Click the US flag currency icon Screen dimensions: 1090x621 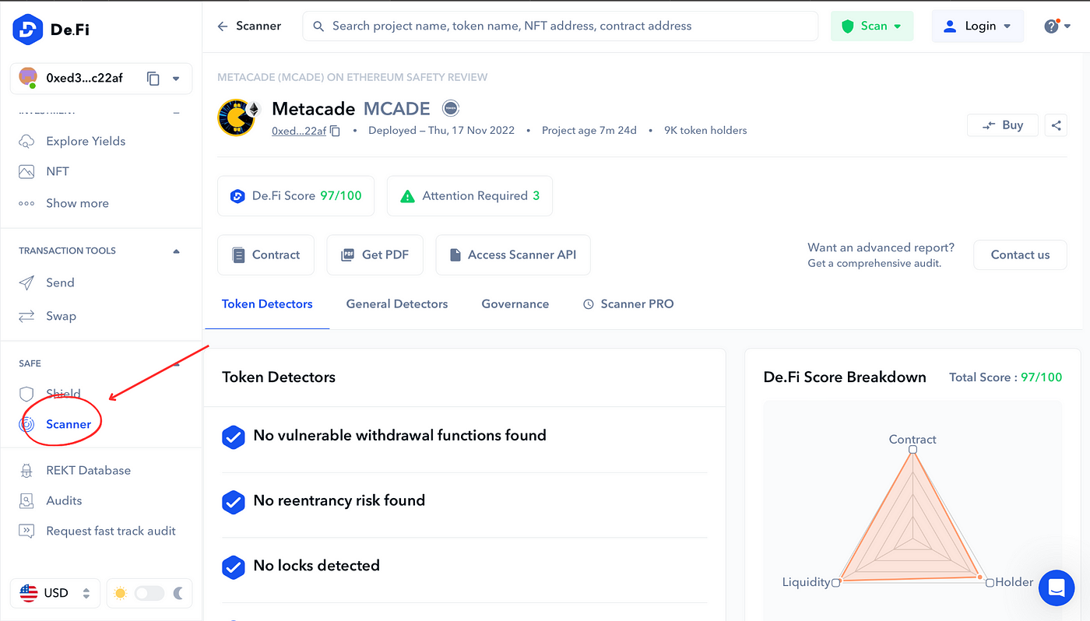click(x=28, y=593)
